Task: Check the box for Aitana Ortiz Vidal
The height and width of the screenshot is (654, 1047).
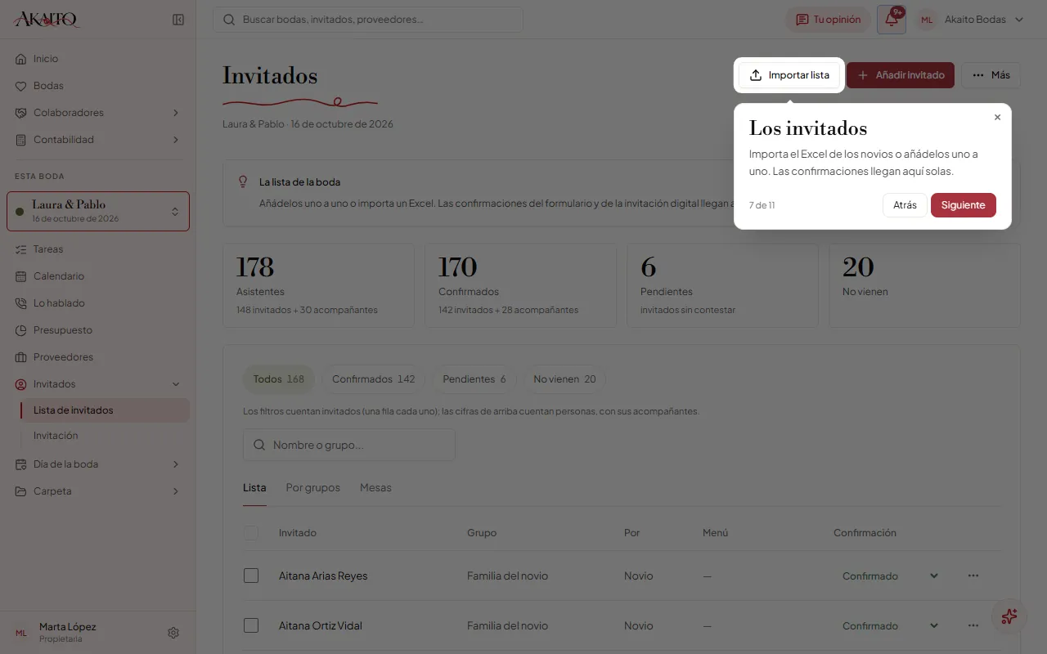Action: coord(251,625)
